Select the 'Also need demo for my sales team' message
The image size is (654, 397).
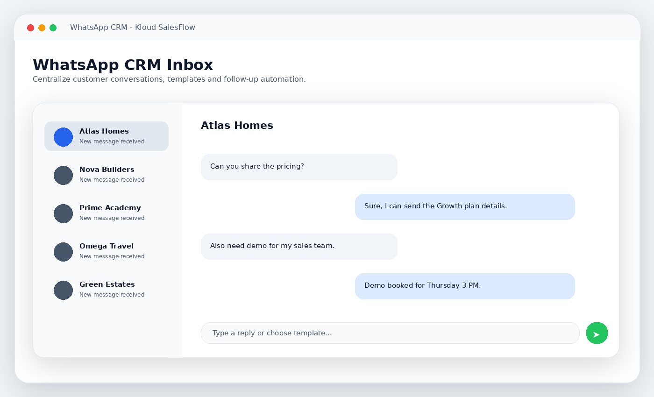299,247
